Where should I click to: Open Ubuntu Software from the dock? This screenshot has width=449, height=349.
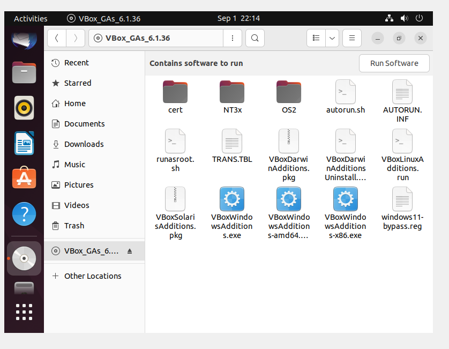pyautogui.click(x=24, y=177)
